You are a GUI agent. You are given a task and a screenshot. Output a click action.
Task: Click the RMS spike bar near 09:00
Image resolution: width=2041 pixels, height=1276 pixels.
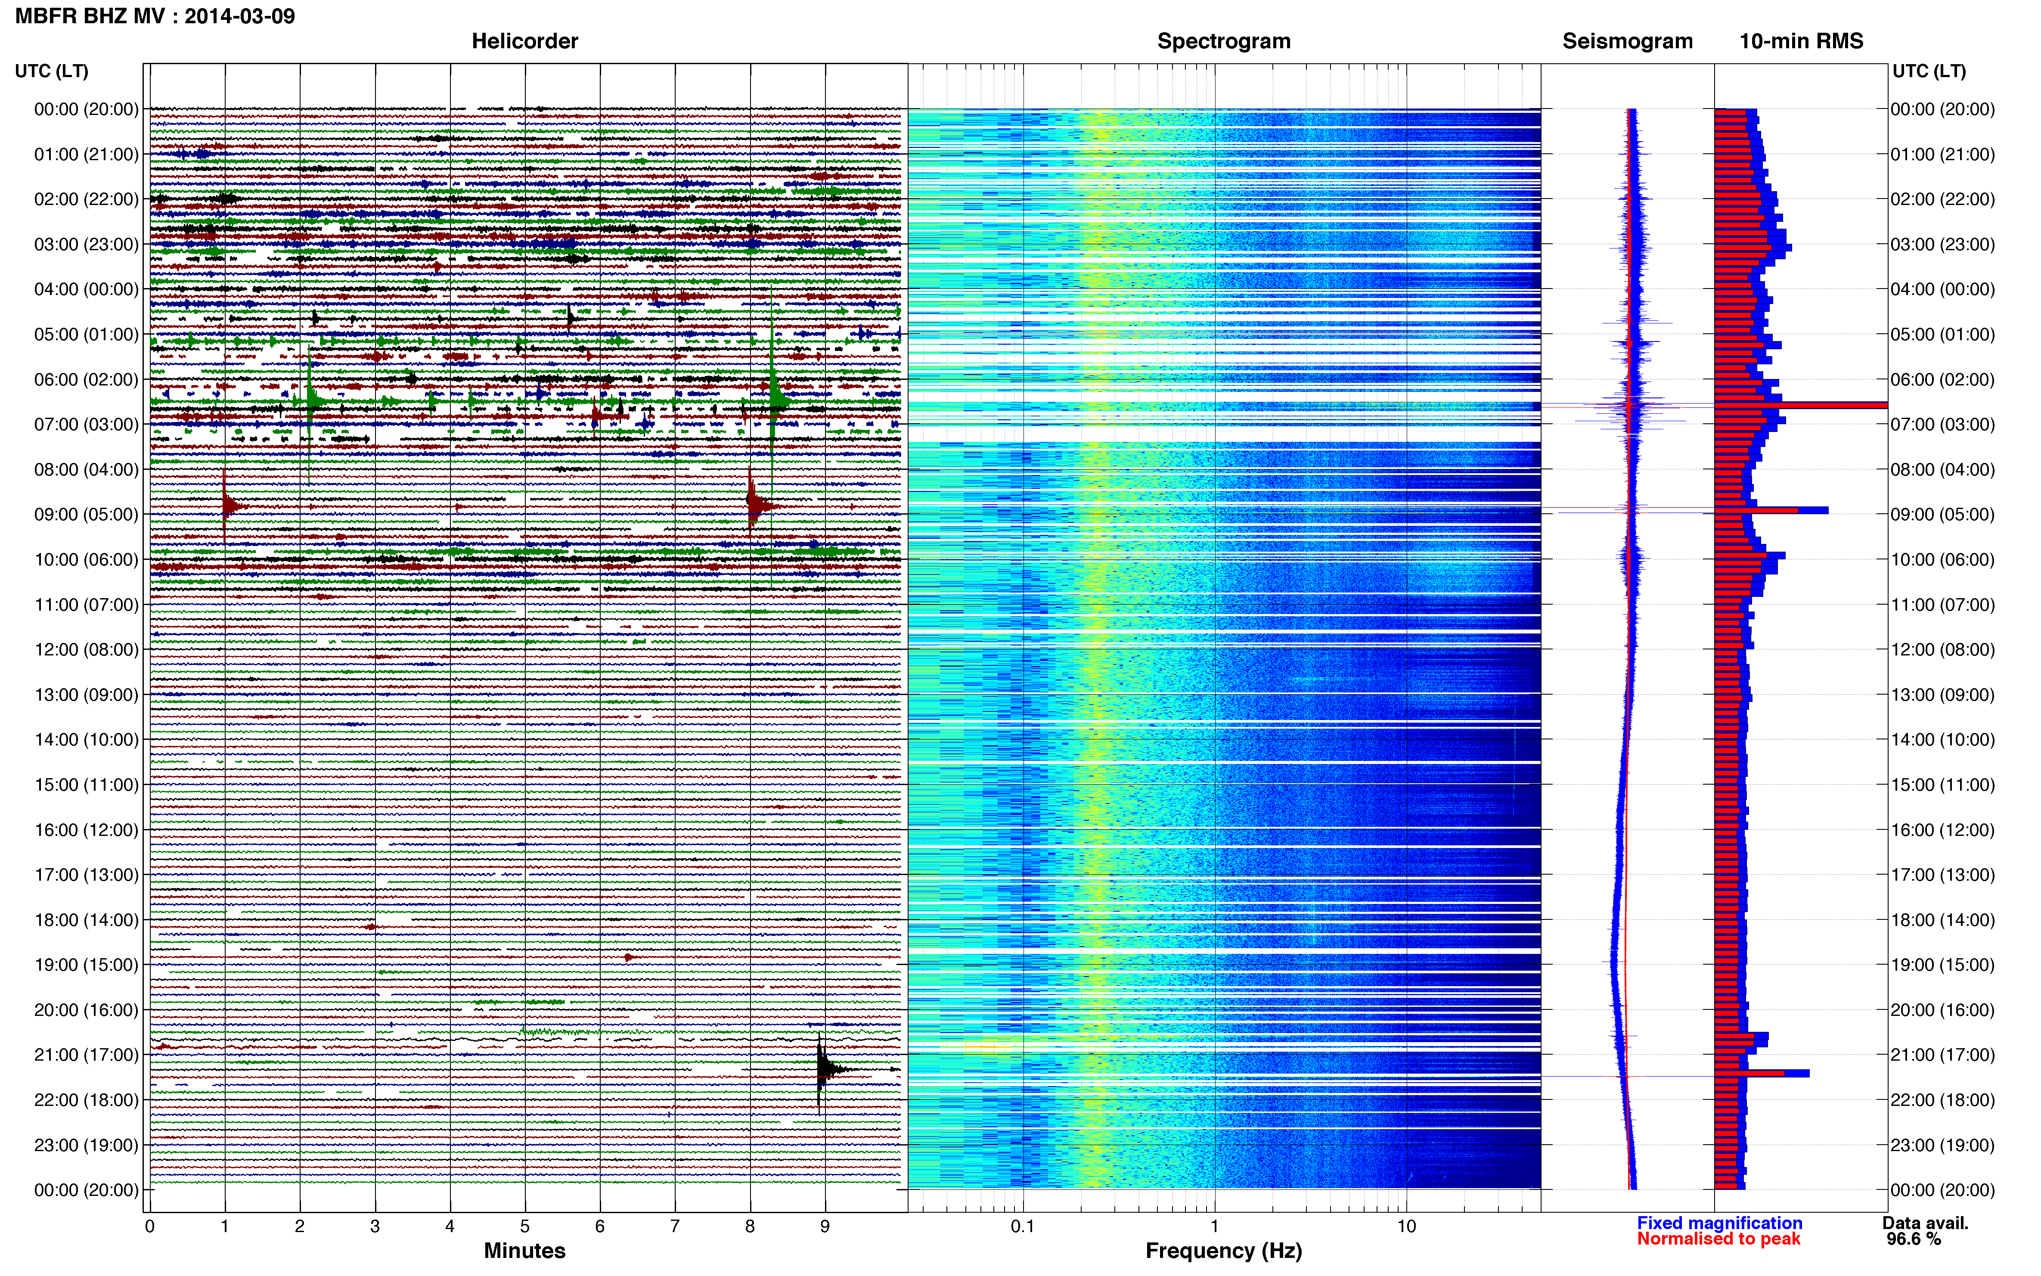coord(1771,510)
